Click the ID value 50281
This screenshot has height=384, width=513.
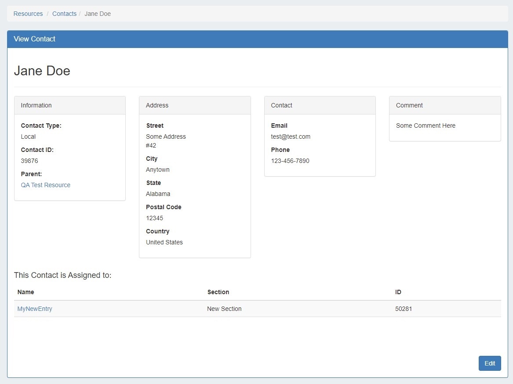click(x=404, y=309)
